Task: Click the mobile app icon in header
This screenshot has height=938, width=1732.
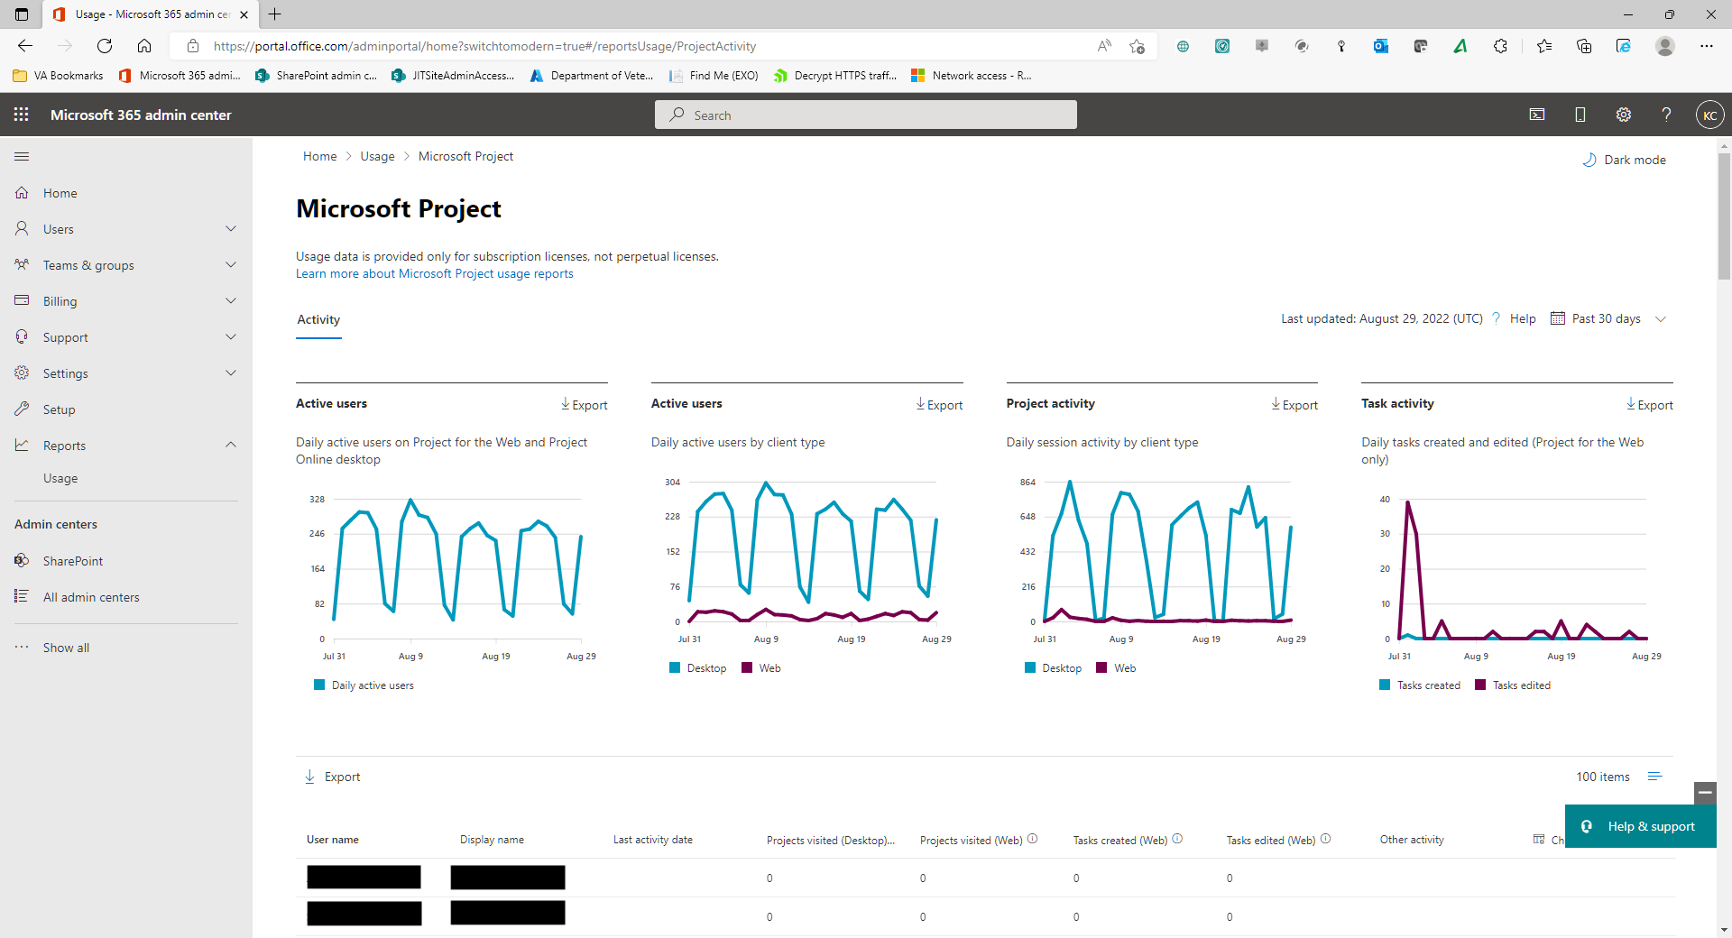Action: coord(1580,115)
